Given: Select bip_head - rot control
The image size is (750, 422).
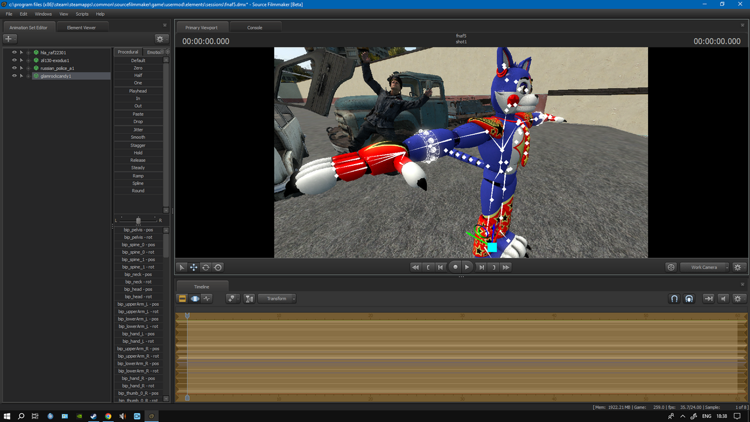Looking at the screenshot, I should (x=139, y=297).
